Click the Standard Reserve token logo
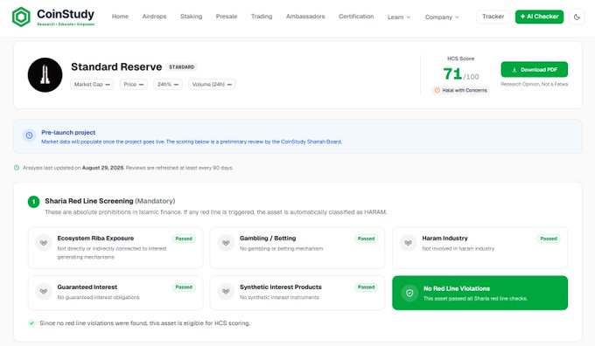The image size is (595, 346). [45, 74]
